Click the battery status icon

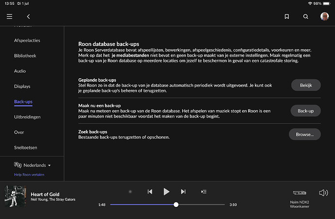(327, 3)
